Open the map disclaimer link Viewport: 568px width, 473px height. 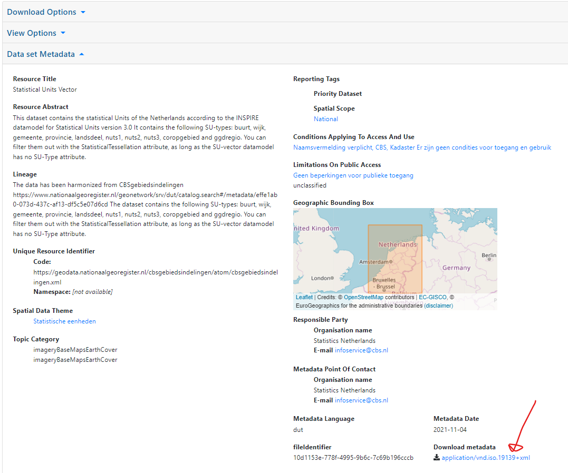(x=438, y=306)
